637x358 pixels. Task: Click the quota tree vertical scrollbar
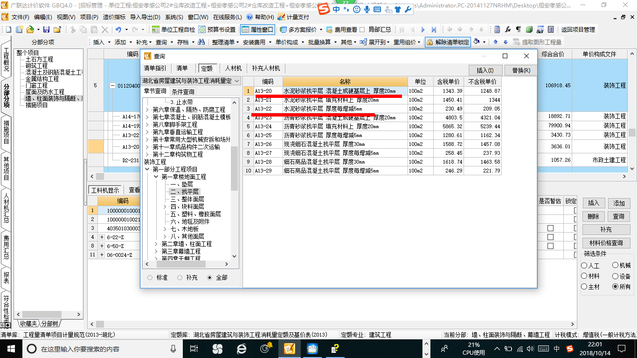(x=235, y=169)
